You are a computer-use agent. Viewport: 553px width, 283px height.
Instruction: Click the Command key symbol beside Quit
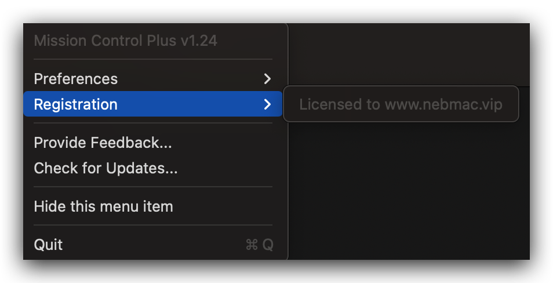252,245
